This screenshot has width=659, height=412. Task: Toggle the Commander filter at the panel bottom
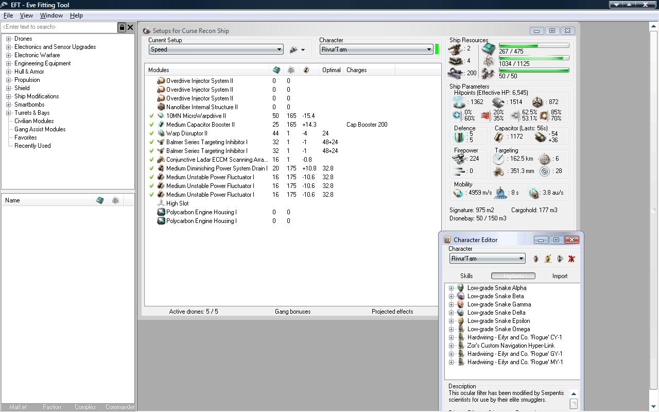point(119,407)
